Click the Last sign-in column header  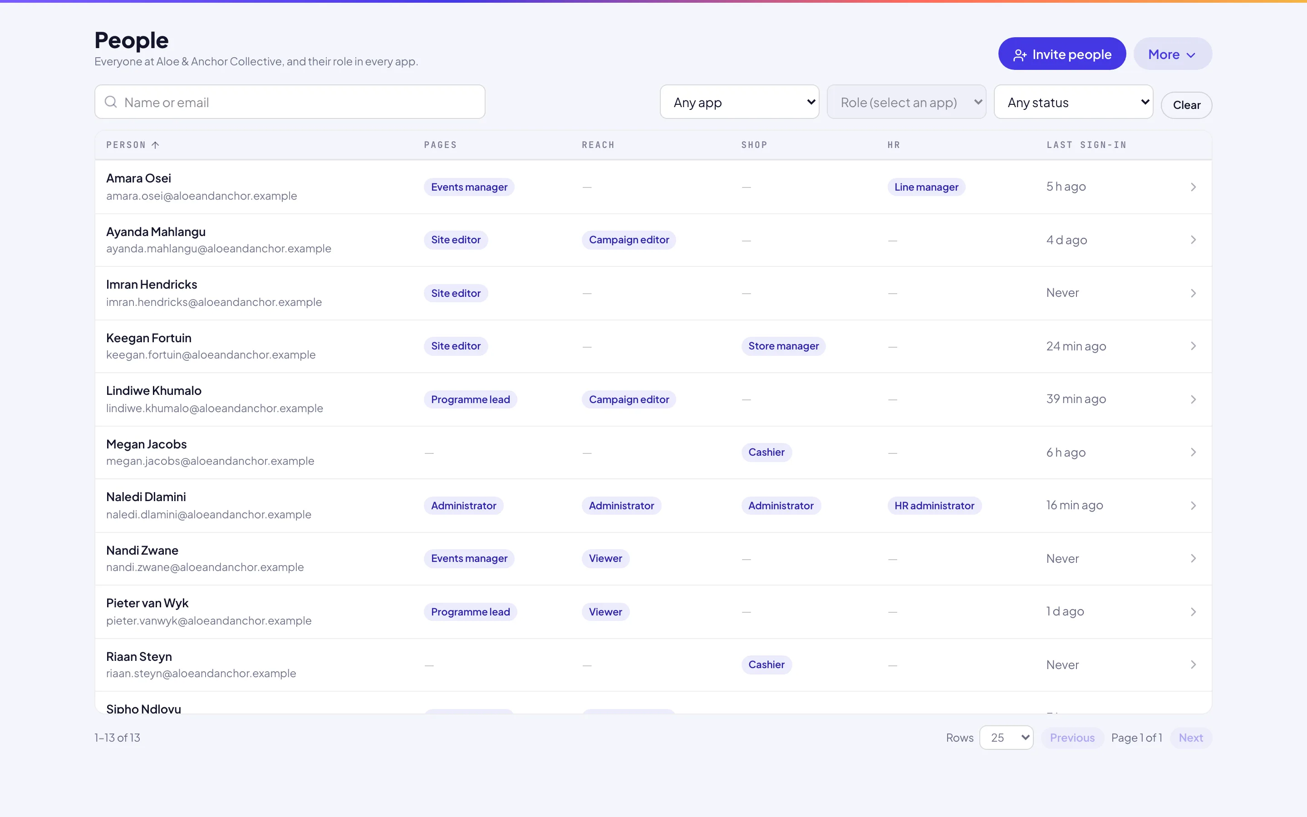click(1086, 145)
